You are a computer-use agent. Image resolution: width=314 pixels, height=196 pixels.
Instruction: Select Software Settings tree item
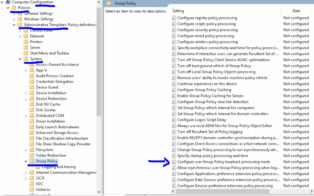[38, 14]
